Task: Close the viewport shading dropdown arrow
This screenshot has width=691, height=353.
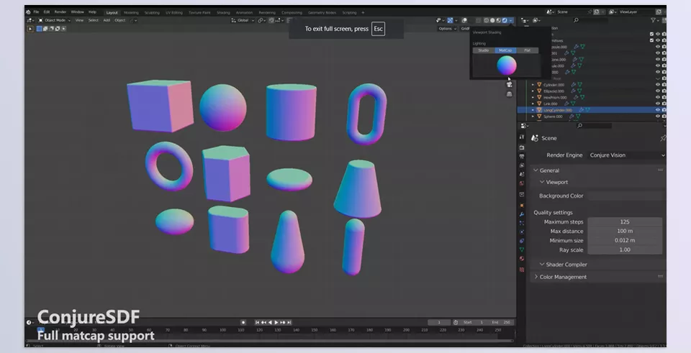Action: 511,20
